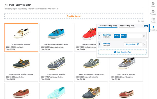Select the Sperry Top Sider Angelfish product
Screen dimensions: 157x99
(56, 67)
